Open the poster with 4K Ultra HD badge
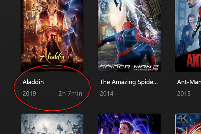The width and height of the screenshot is (201, 134). (188, 124)
